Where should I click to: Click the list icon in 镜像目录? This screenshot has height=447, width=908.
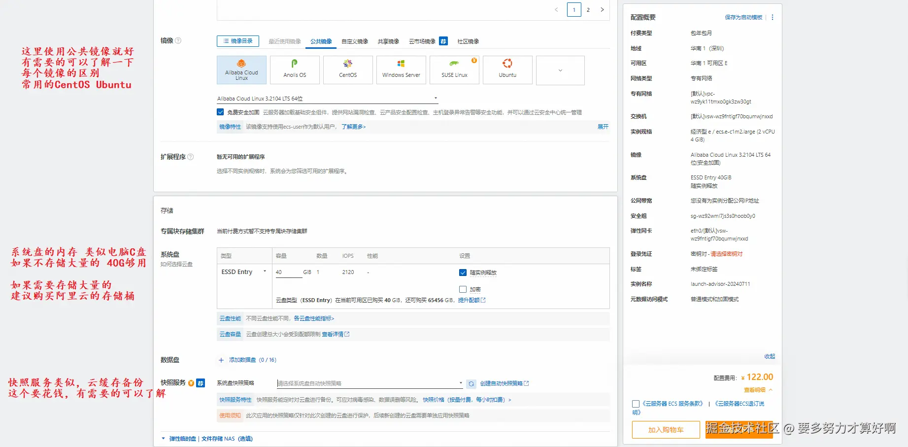[x=226, y=41]
